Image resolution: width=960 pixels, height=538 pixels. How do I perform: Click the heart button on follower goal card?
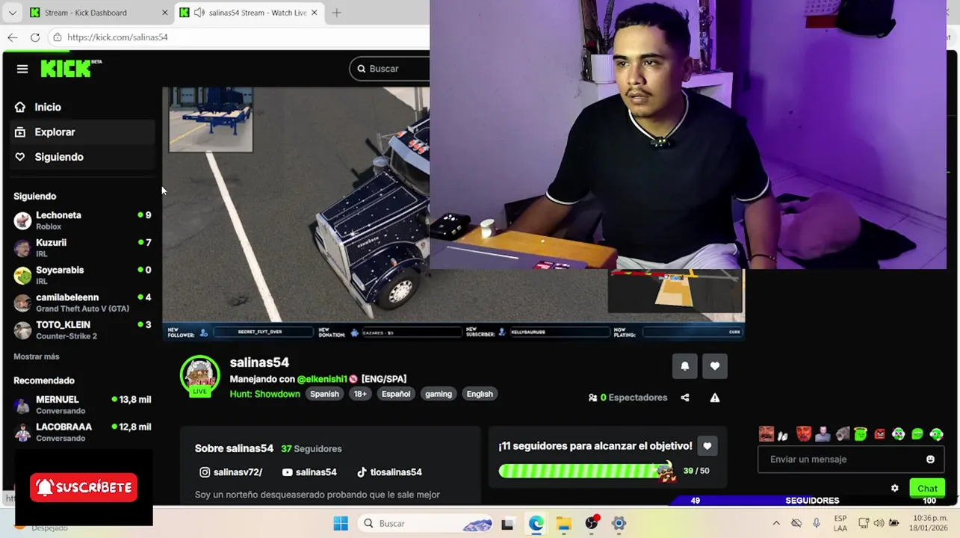pyautogui.click(x=707, y=446)
